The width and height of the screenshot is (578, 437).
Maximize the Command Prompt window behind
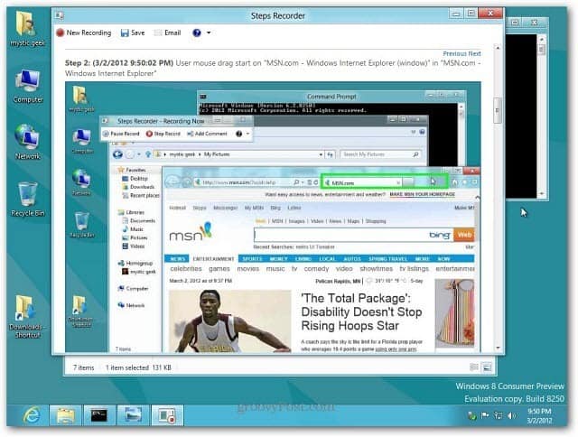pyautogui.click(x=516, y=23)
